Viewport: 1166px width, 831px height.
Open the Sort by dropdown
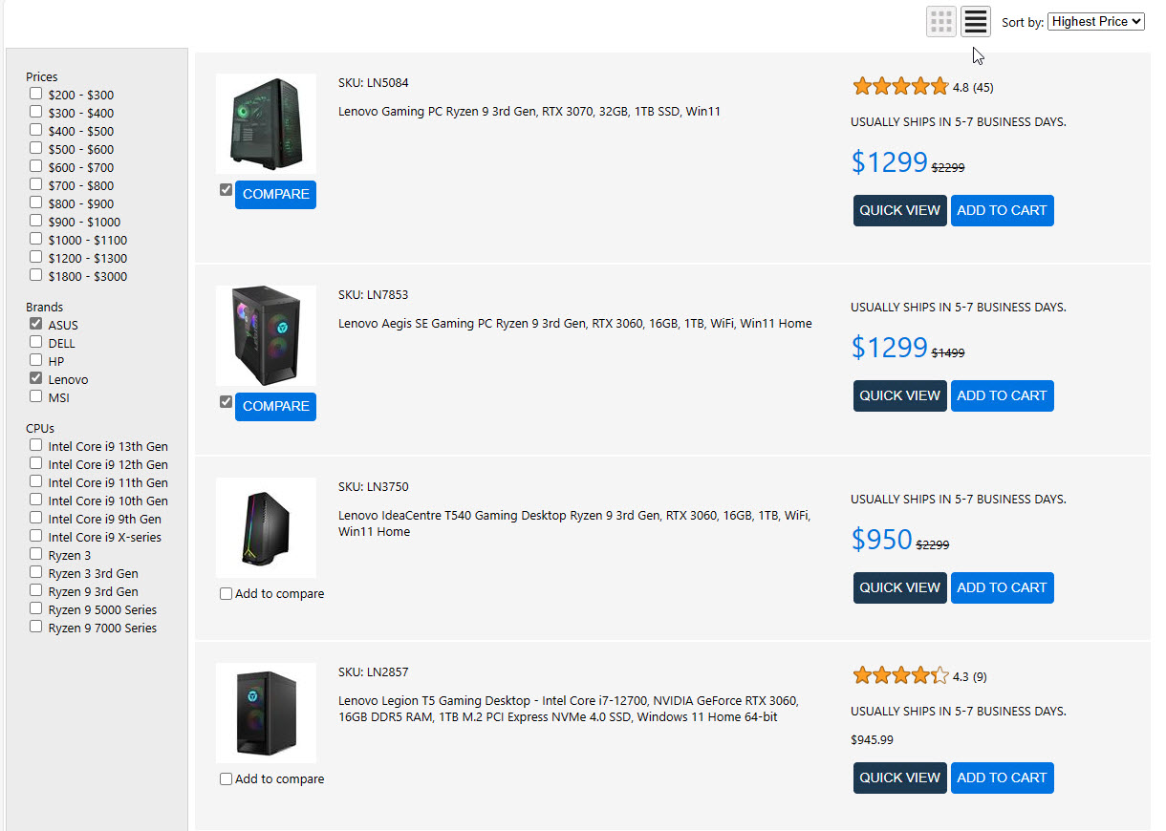pyautogui.click(x=1096, y=21)
